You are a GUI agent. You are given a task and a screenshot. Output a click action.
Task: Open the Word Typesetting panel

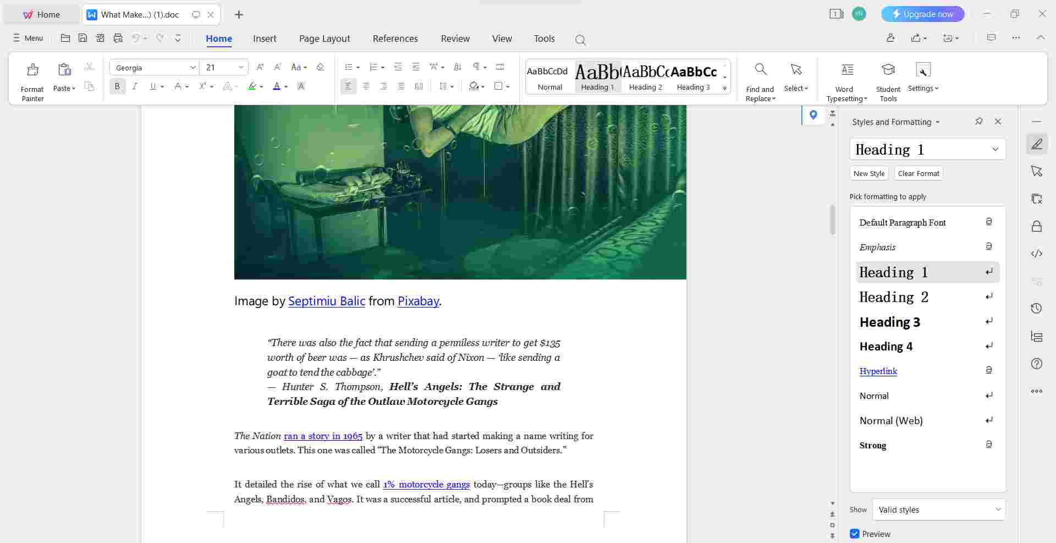[x=846, y=80]
